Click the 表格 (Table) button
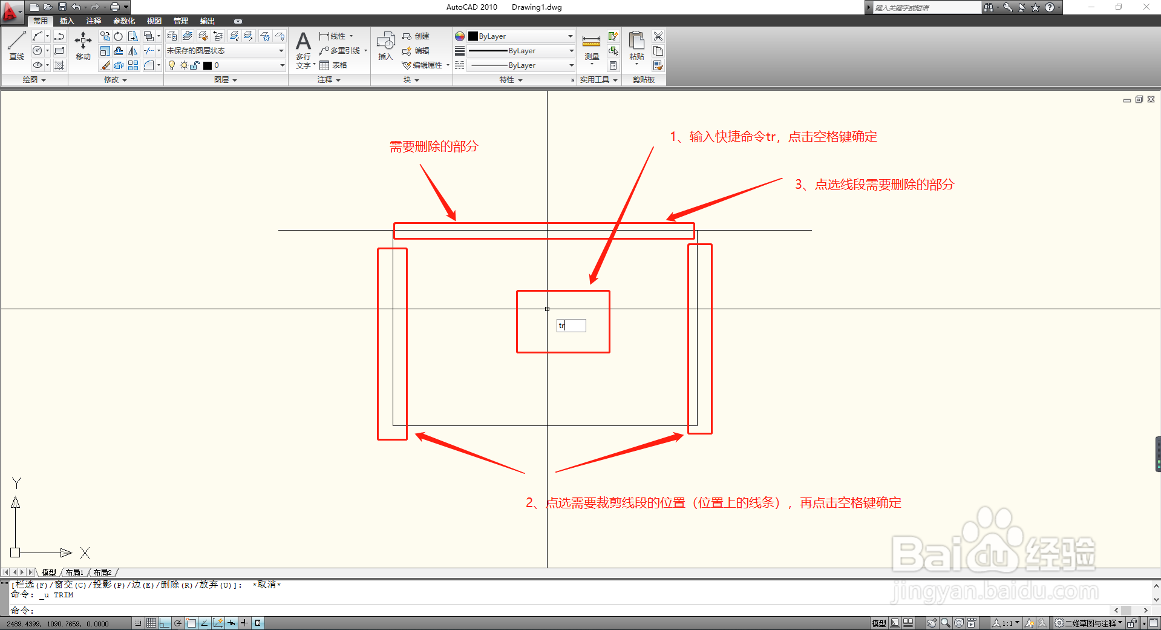The height and width of the screenshot is (630, 1161). 333,65
